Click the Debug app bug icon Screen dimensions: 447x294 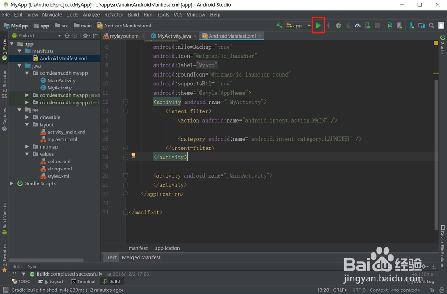[338, 26]
